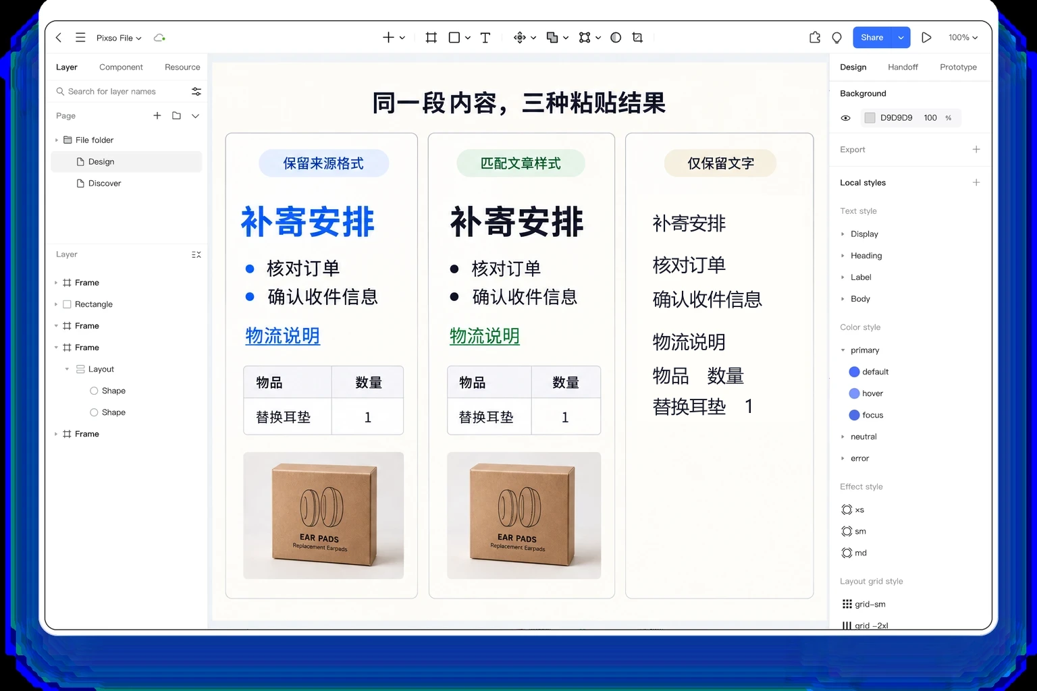
Task: Toggle background visibility eye icon
Action: [x=845, y=118]
